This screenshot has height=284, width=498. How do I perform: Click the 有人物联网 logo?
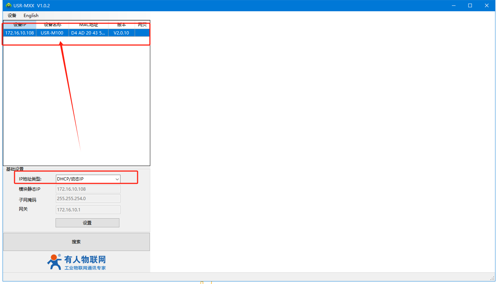76,262
